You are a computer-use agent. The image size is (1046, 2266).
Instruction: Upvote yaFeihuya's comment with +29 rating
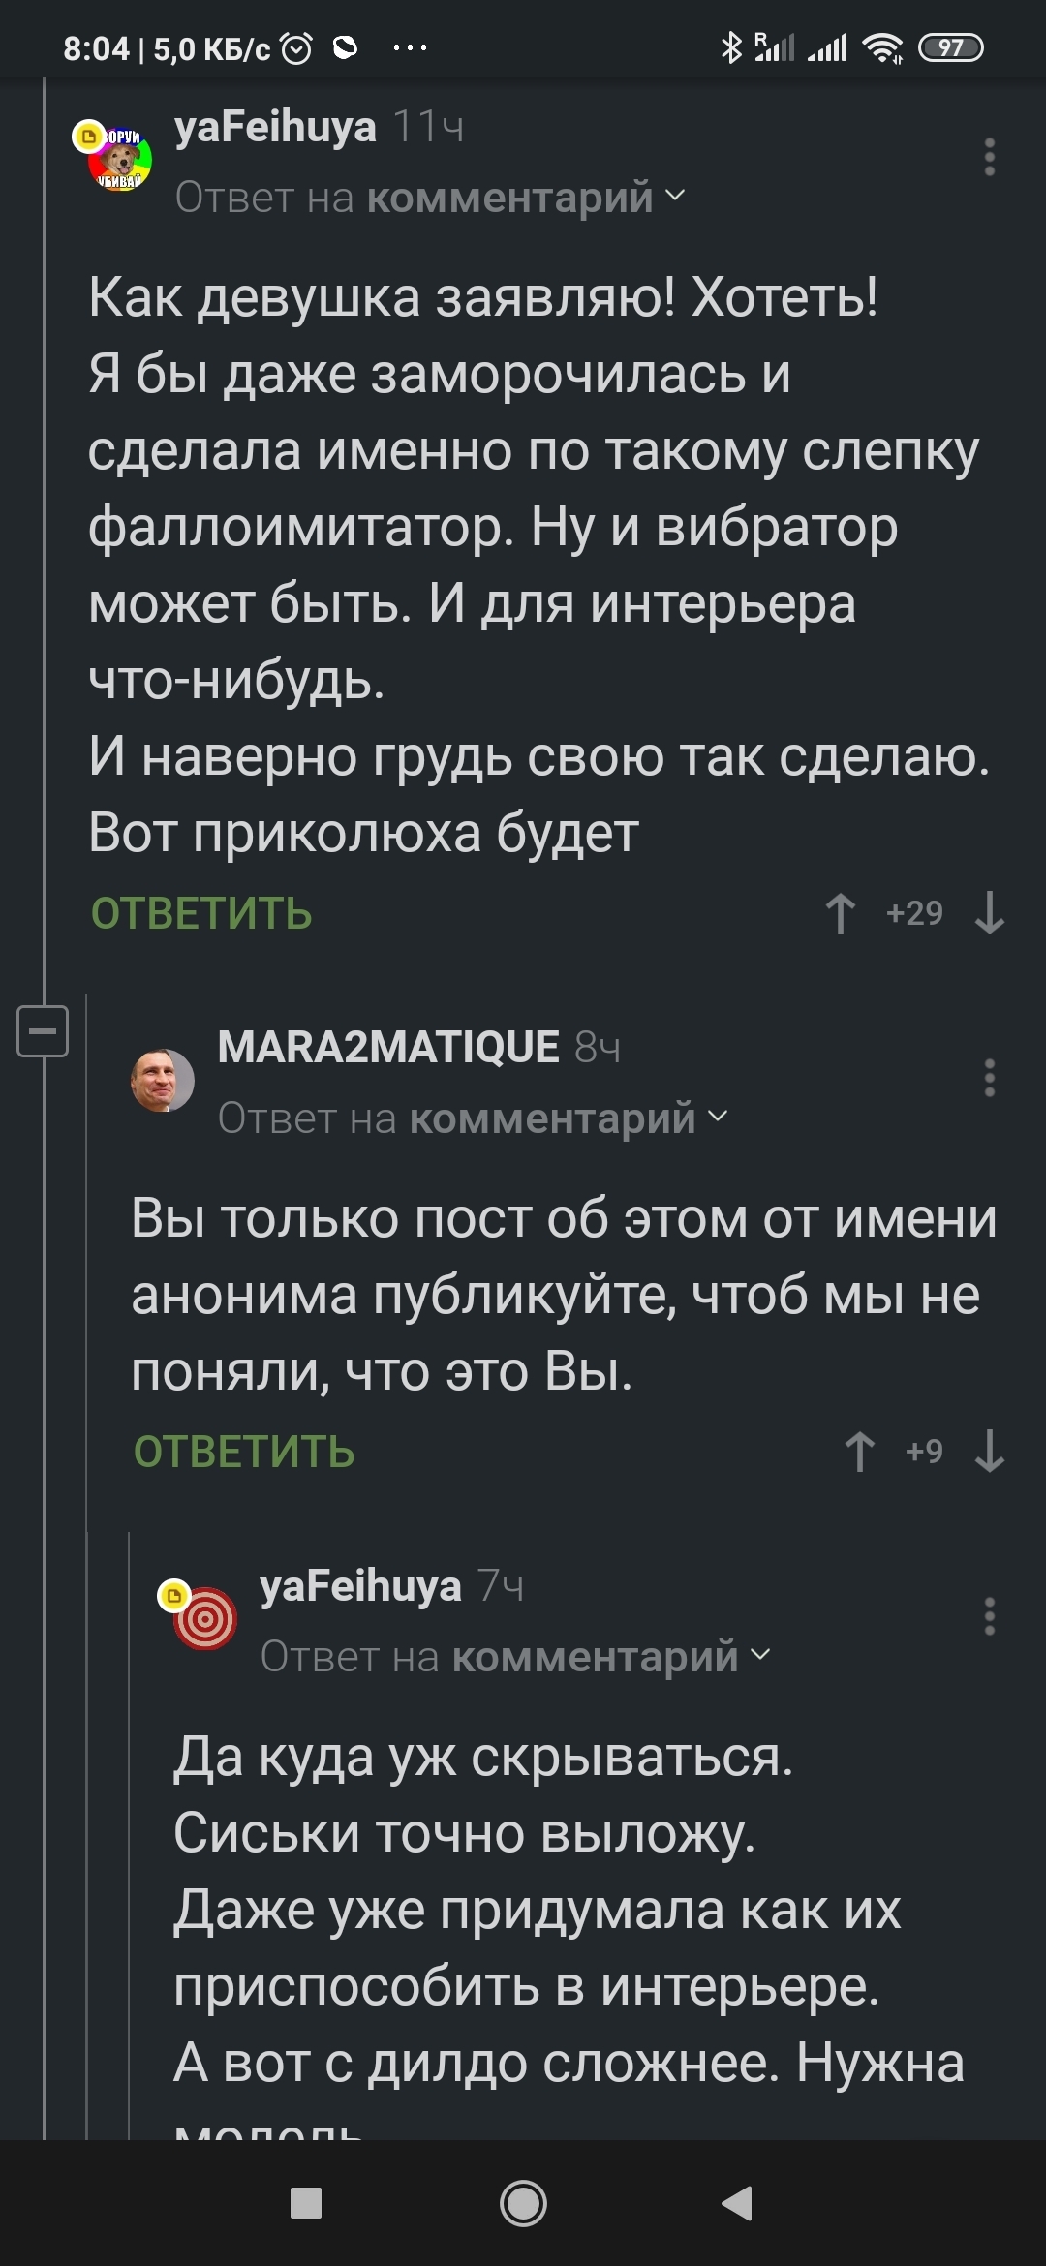point(841,913)
